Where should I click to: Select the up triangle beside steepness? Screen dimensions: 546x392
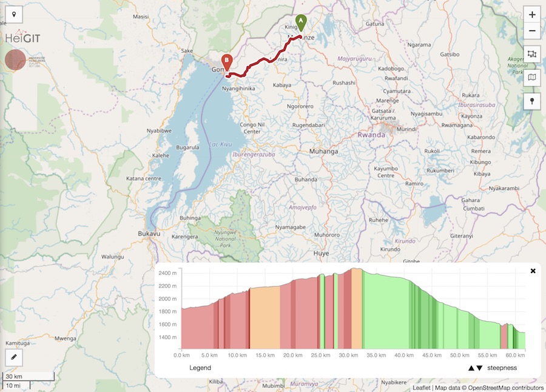[471, 368]
